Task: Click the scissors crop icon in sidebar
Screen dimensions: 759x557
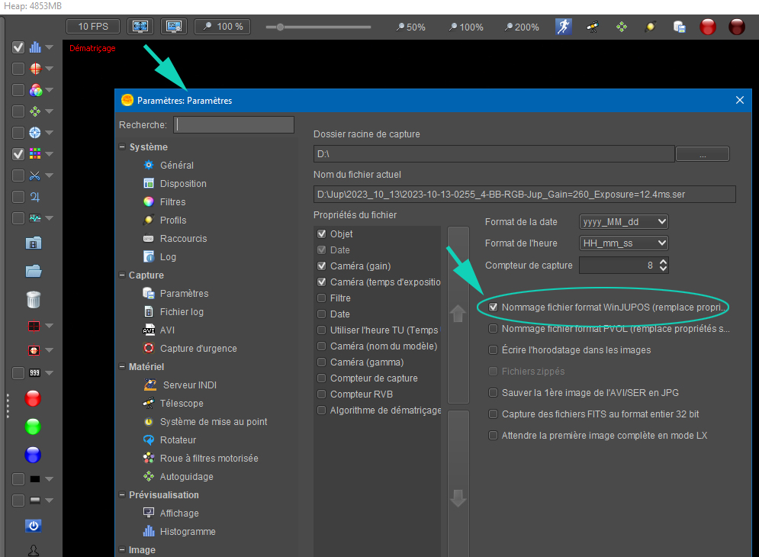Action: [35, 175]
